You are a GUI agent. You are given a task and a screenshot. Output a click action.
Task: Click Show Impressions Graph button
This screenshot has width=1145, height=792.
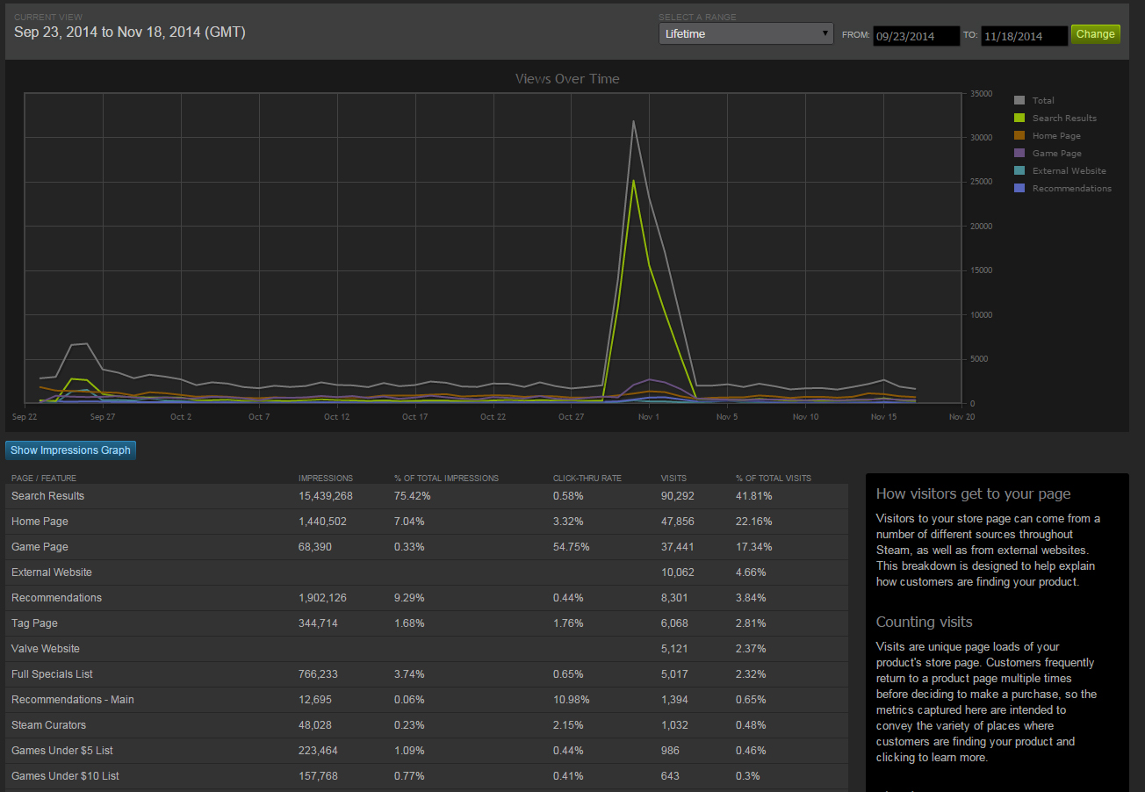(x=70, y=450)
